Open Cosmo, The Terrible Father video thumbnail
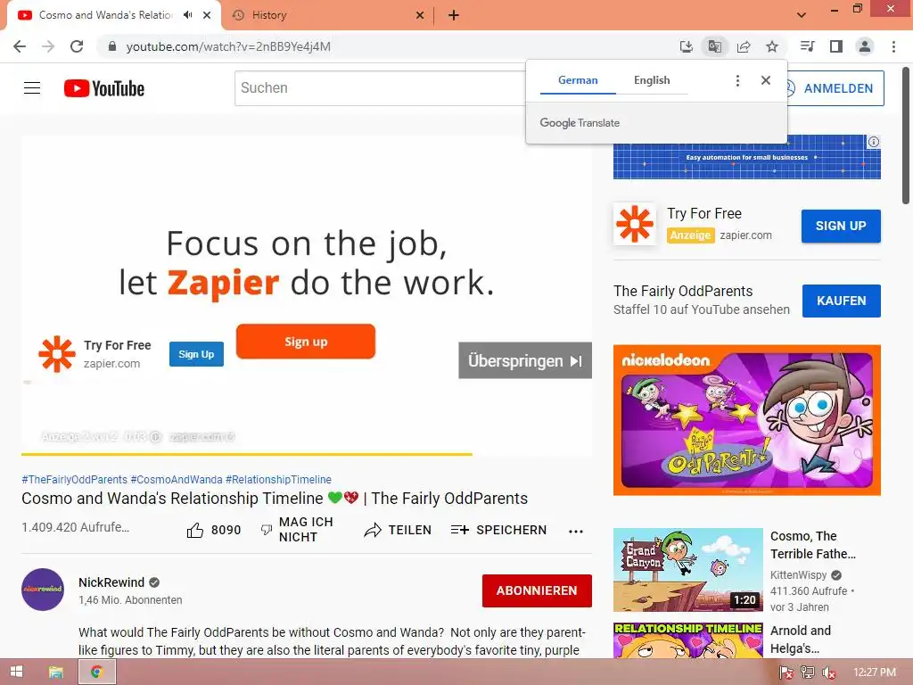Screen dimensions: 913x685 (687, 569)
